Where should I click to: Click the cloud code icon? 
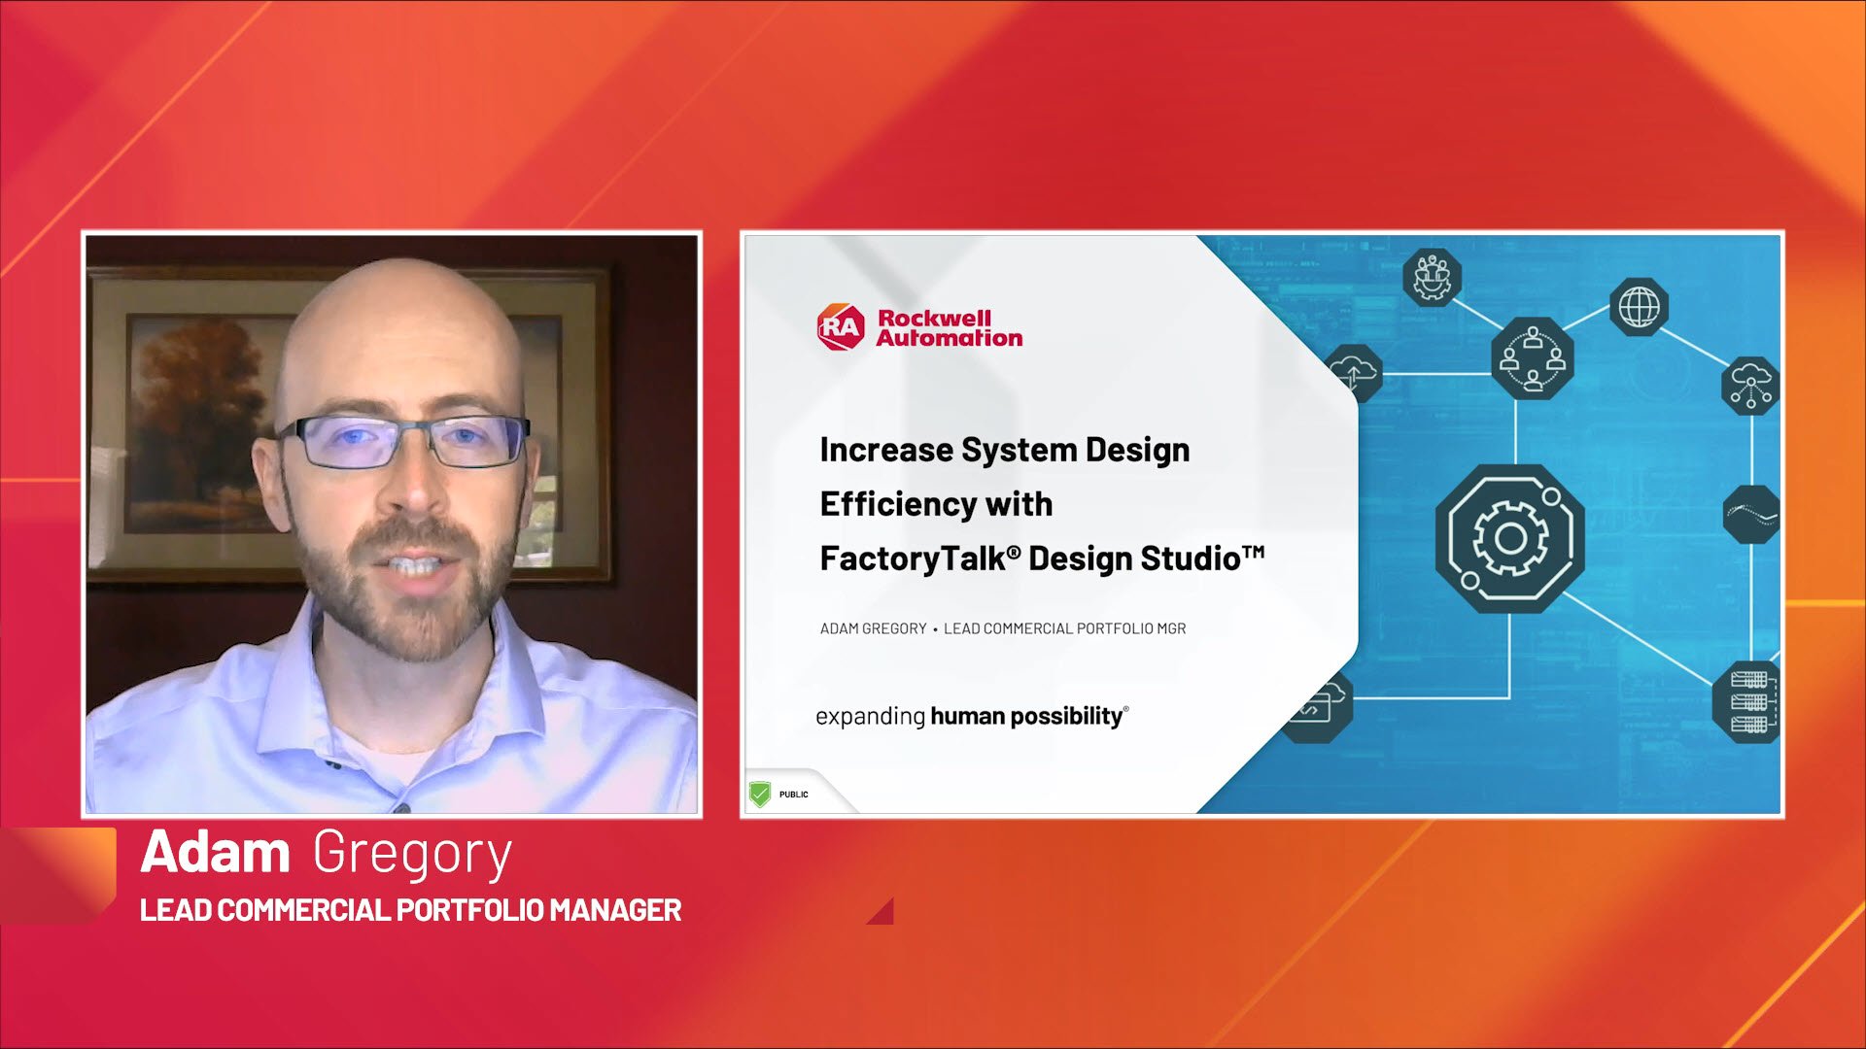point(1320,706)
